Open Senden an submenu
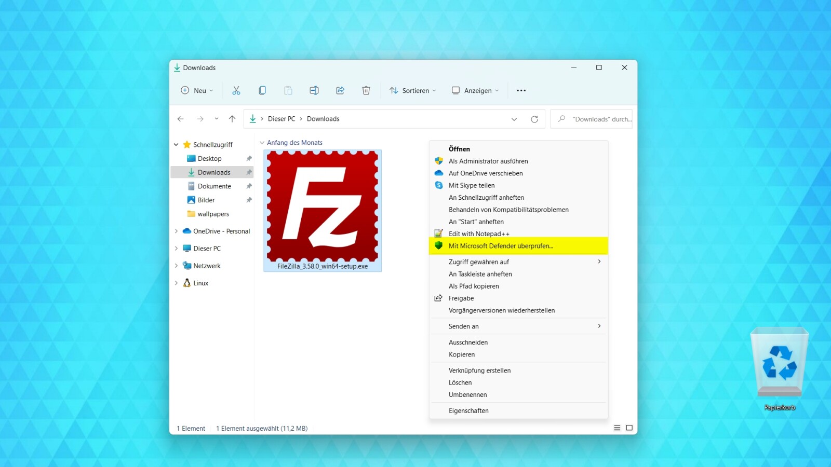The height and width of the screenshot is (467, 831). click(518, 326)
